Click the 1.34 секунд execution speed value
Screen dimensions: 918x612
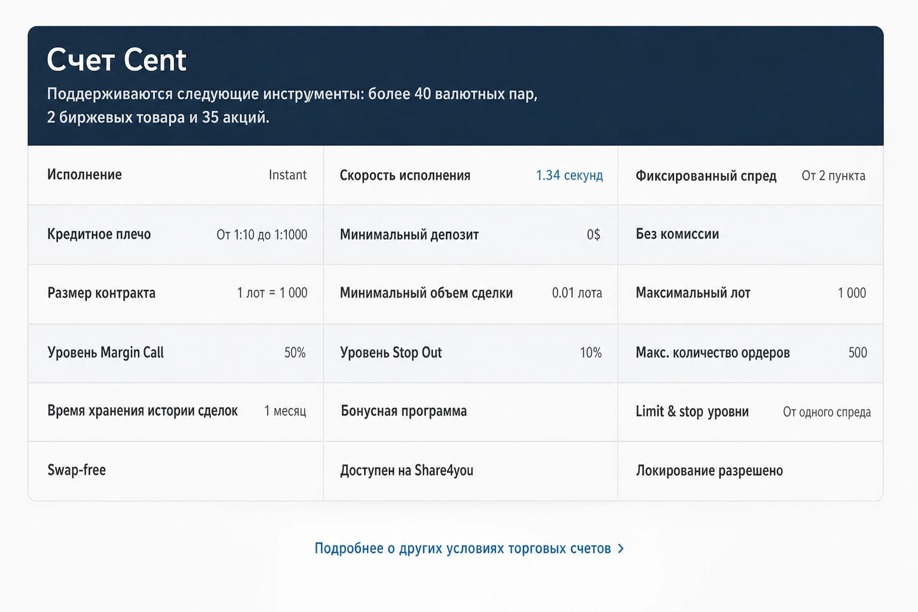tap(569, 175)
